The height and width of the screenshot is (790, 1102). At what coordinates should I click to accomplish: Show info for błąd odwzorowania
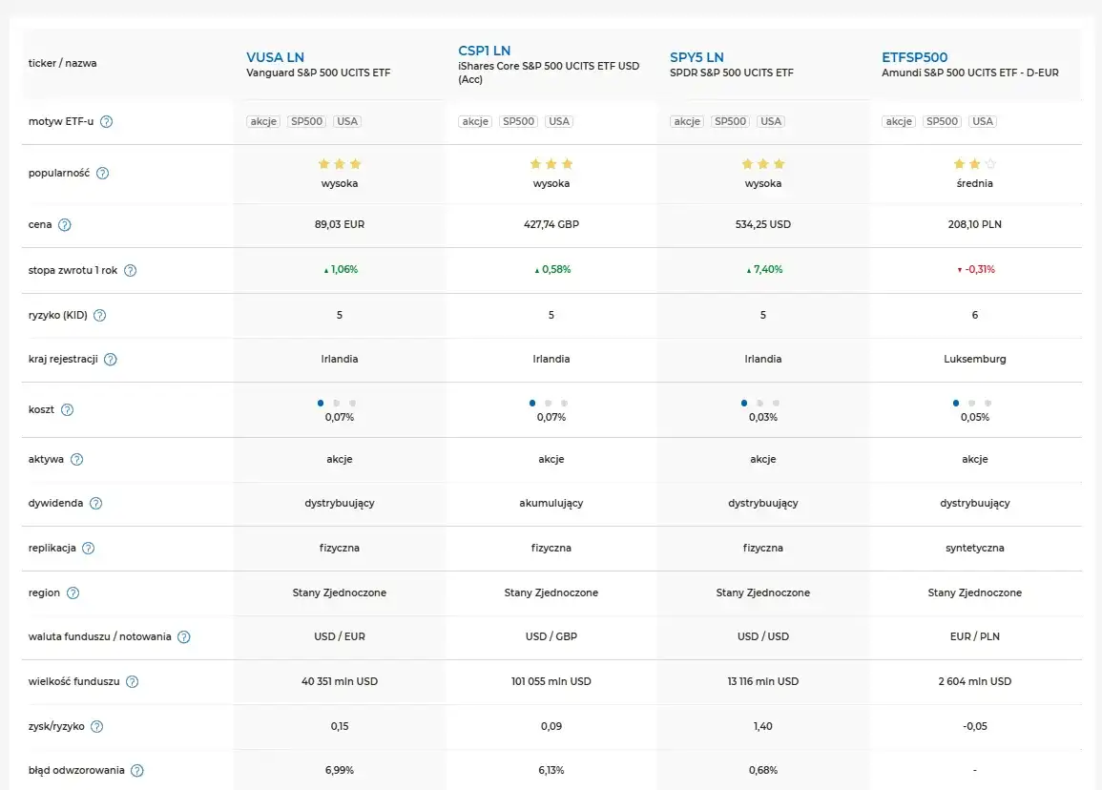click(137, 771)
